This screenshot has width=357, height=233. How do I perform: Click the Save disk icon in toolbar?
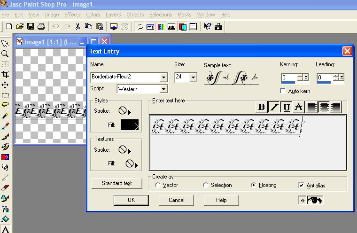click(x=31, y=26)
